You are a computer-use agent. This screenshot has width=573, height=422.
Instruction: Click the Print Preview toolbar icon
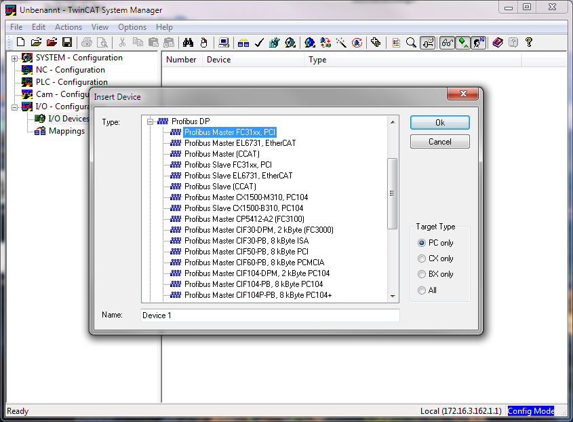pyautogui.click(x=102, y=43)
